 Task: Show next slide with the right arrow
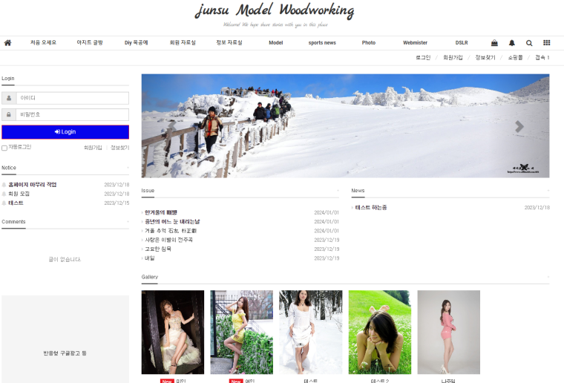pyautogui.click(x=519, y=126)
